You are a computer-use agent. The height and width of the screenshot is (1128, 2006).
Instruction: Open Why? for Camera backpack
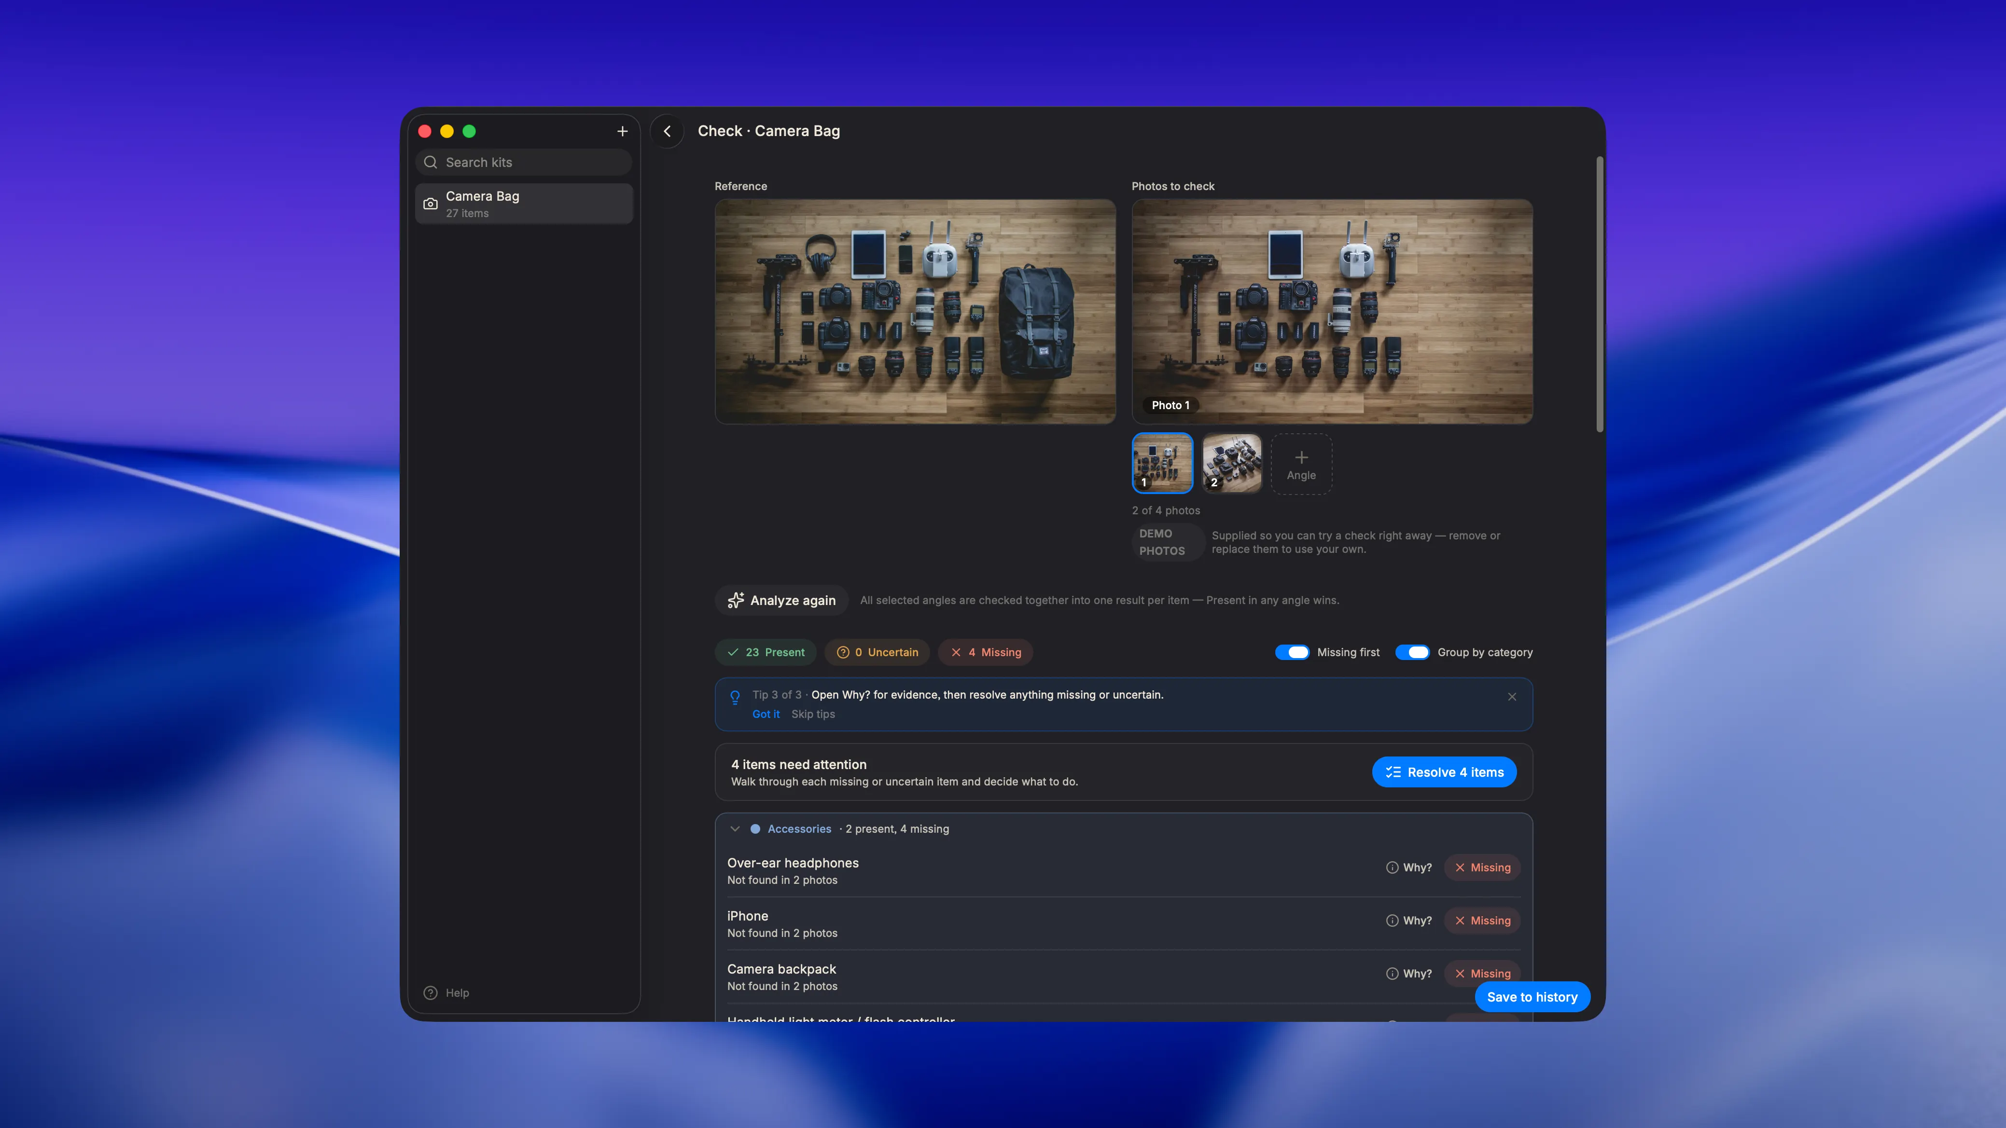(1409, 973)
